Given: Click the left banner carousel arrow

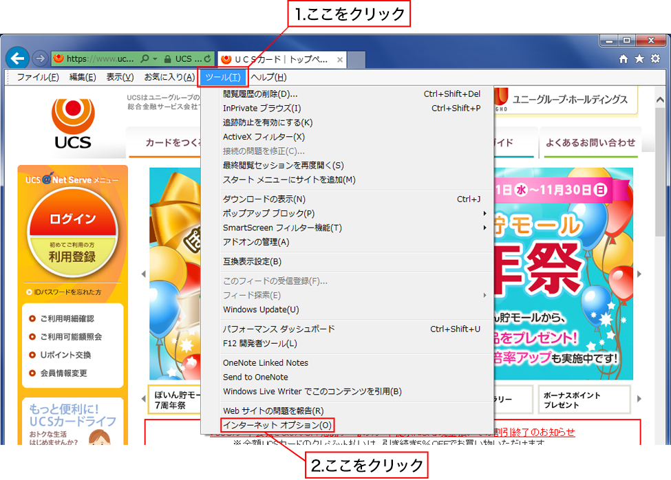Looking at the screenshot, I should 143,274.
